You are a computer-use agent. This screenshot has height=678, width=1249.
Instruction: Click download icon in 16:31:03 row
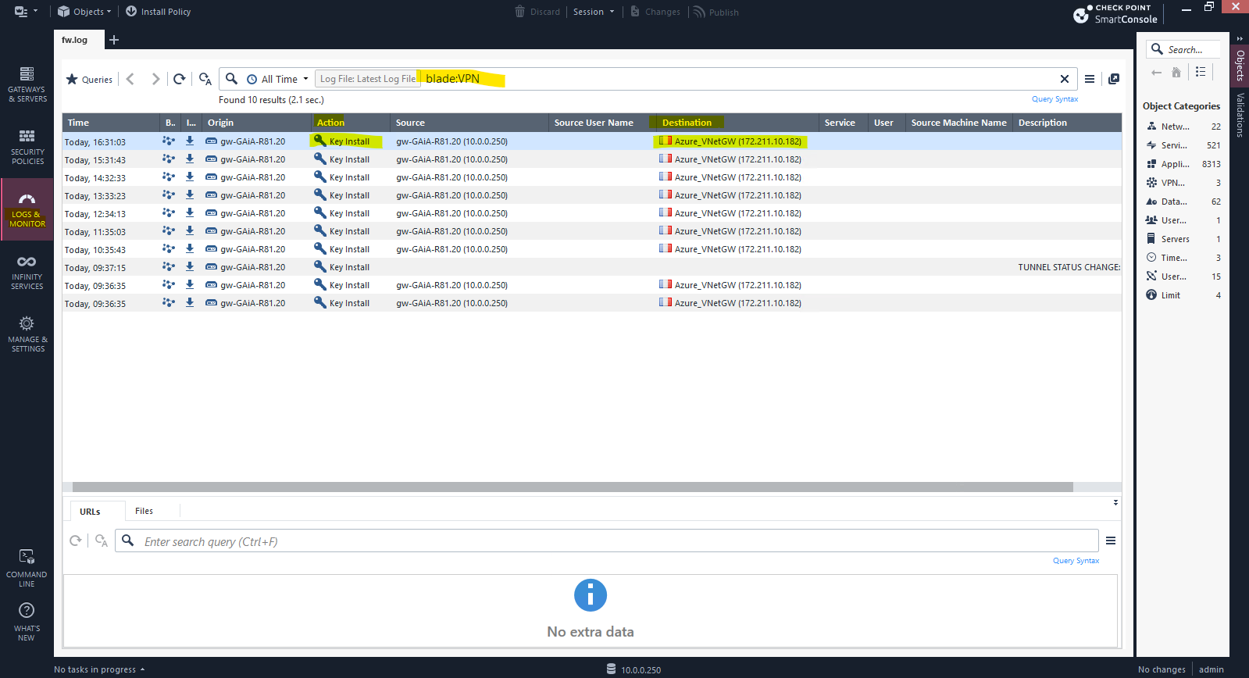[190, 141]
